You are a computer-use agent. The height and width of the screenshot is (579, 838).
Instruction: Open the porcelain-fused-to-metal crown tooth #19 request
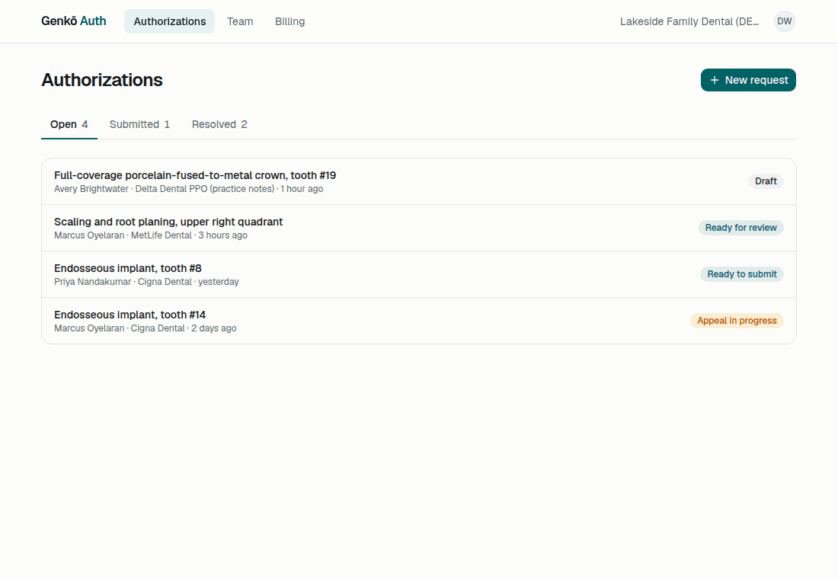coord(419,181)
